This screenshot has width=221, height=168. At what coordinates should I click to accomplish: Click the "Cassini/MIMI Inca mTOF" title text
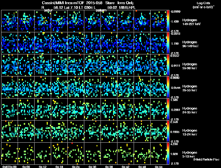coord(63,3)
